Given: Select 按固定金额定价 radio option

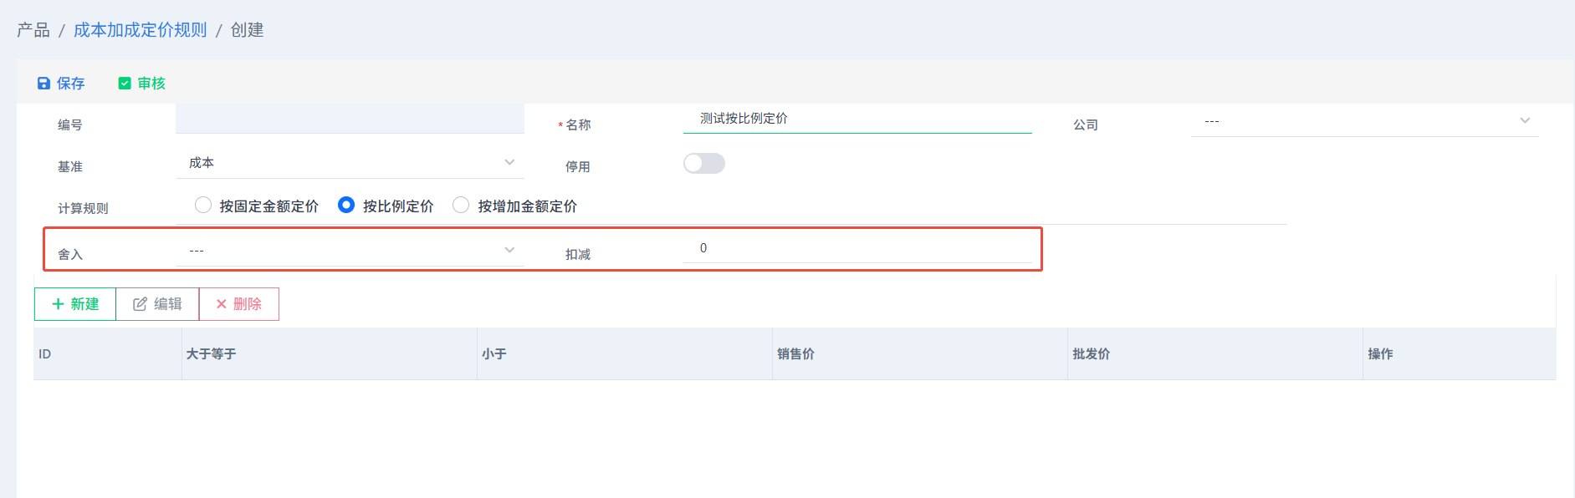Looking at the screenshot, I should pos(203,205).
